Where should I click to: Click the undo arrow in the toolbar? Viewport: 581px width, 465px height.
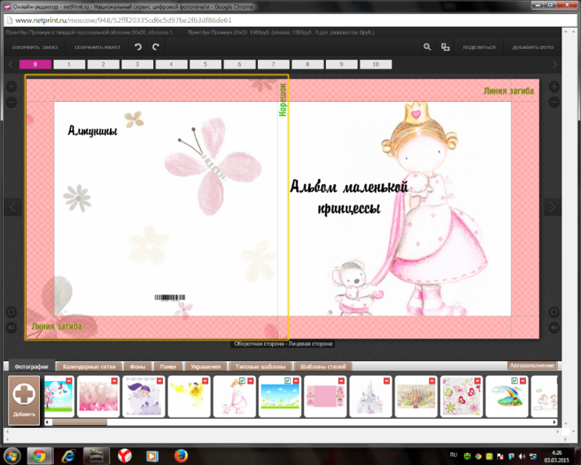pos(137,47)
